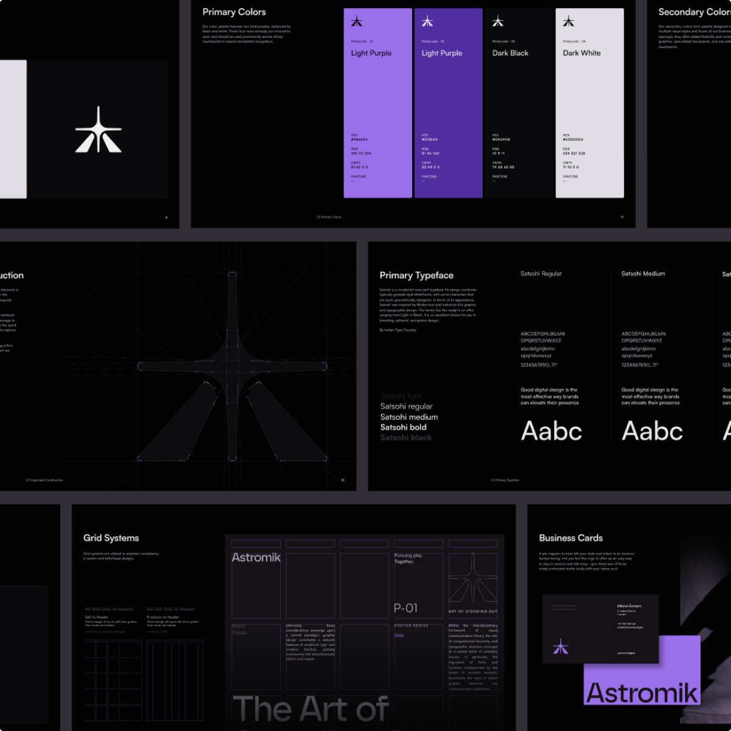
Task: Click 'Satoshi bold' in the weight list
Action: tap(403, 427)
